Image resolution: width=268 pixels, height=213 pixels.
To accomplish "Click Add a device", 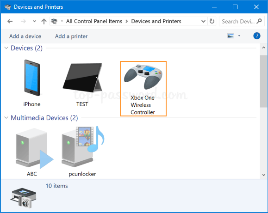I will point(25,36).
